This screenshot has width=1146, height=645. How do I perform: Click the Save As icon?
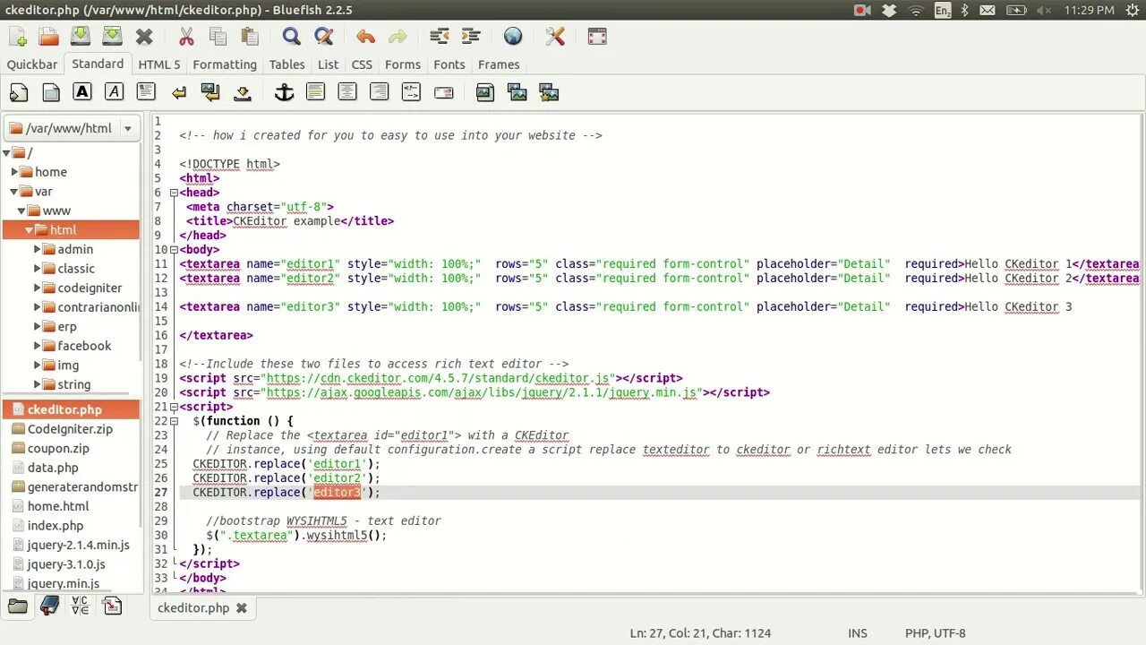[x=112, y=37]
